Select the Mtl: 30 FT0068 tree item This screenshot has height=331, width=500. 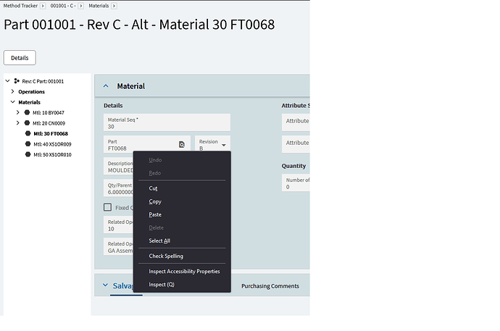tap(51, 133)
